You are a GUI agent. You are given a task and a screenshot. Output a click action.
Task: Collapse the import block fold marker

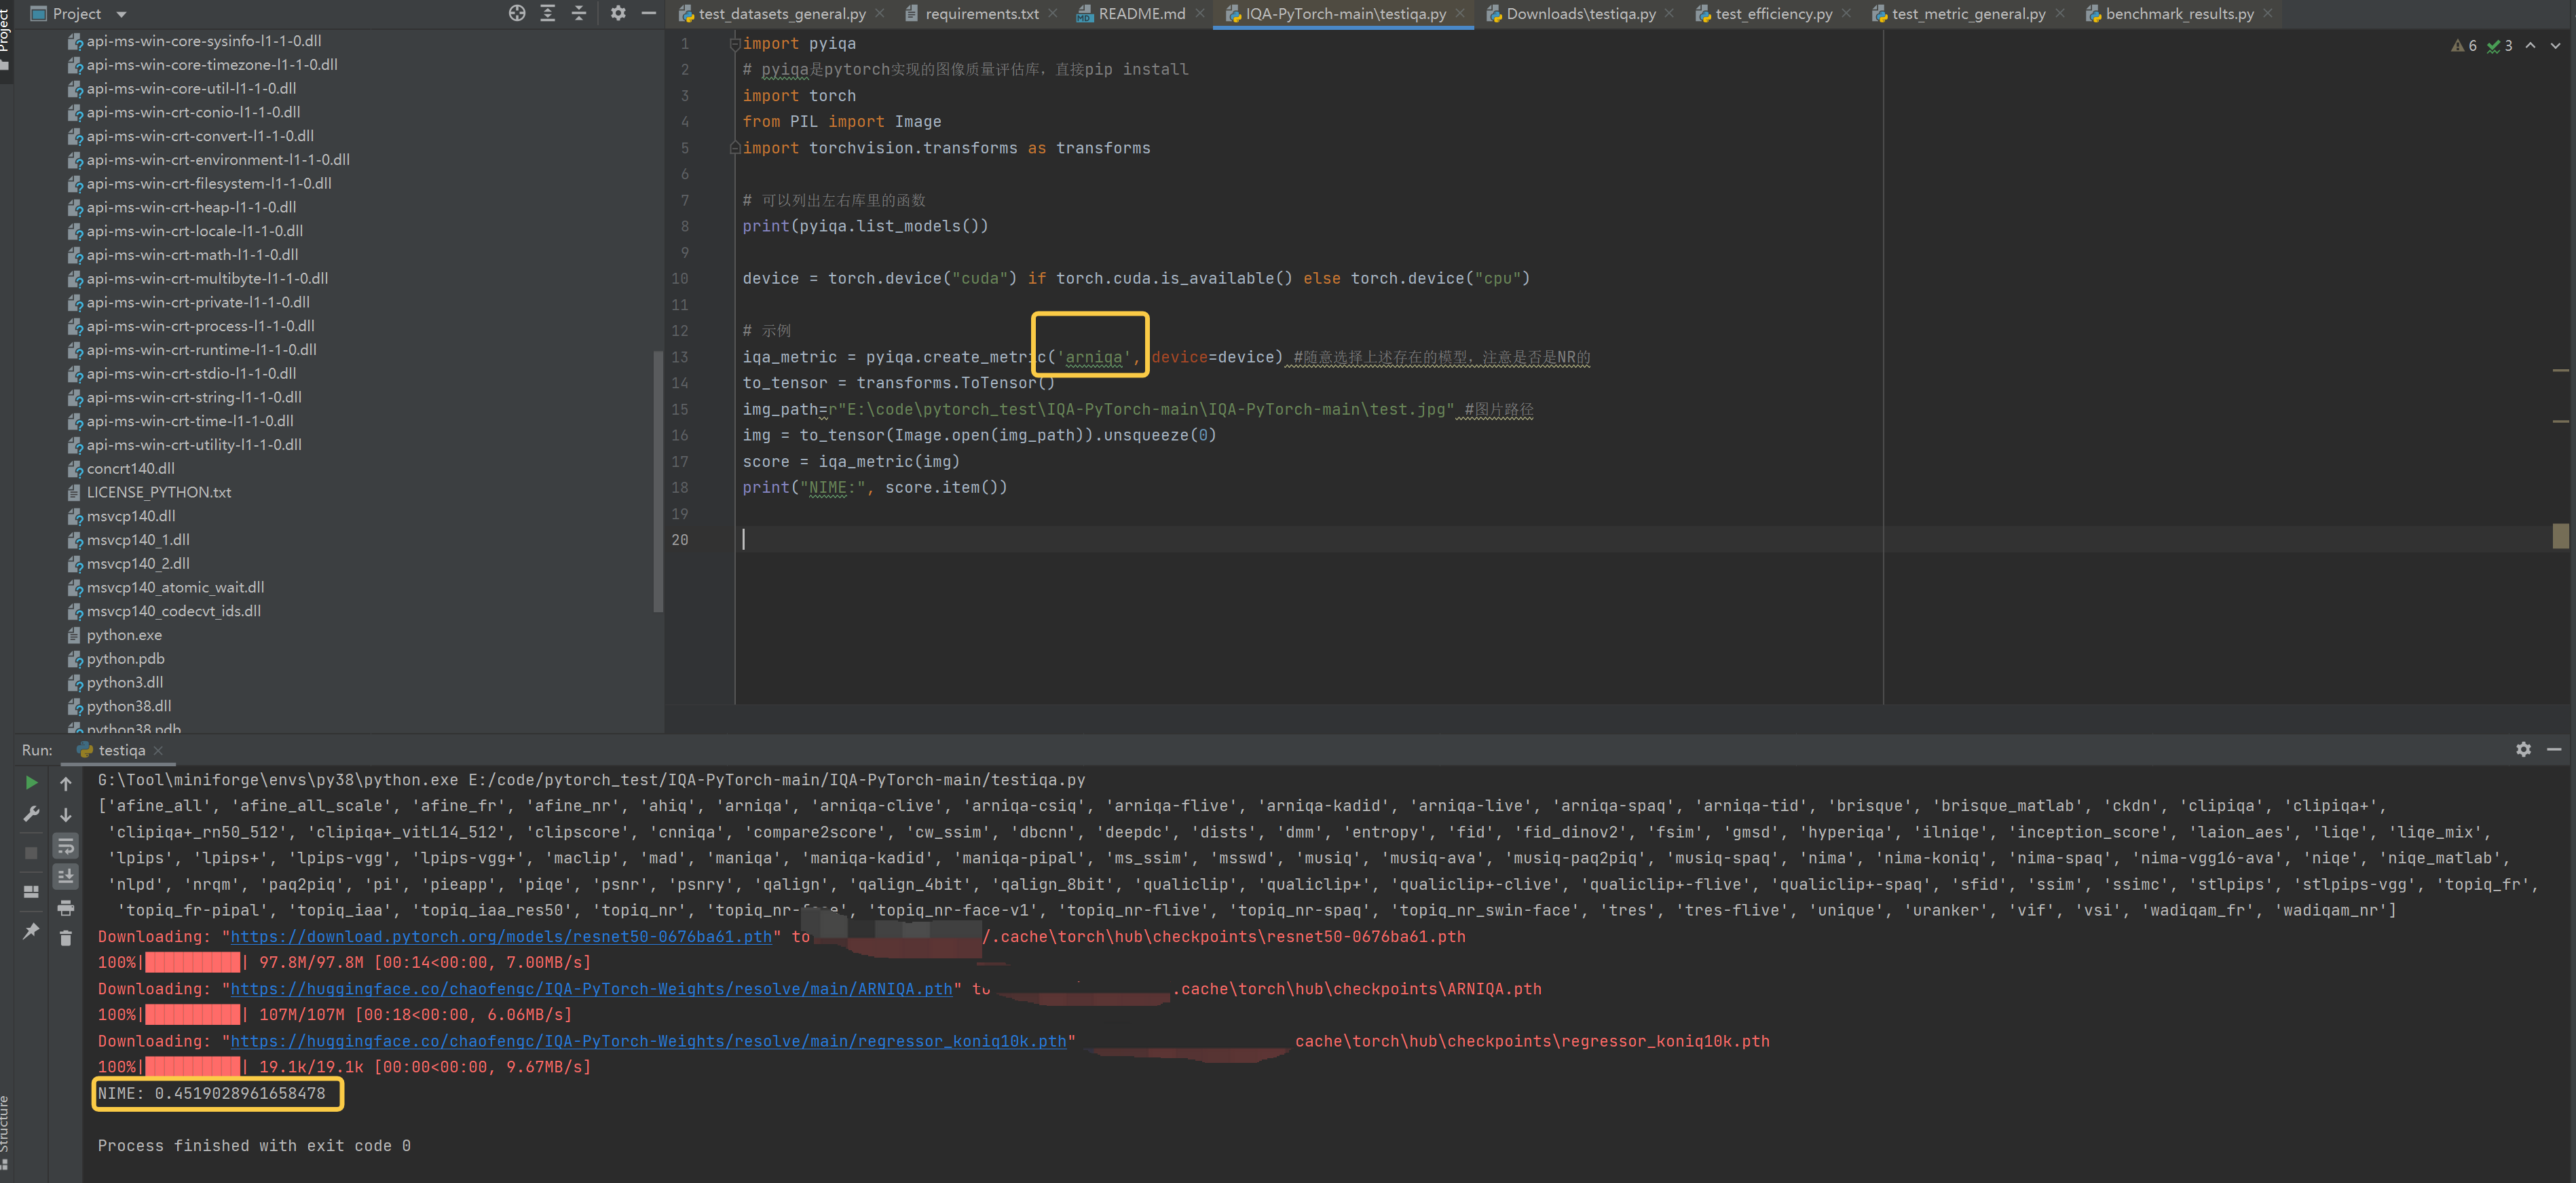(x=735, y=44)
